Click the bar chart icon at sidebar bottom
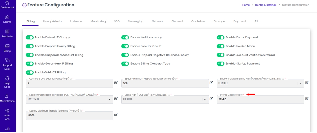 [7, 129]
